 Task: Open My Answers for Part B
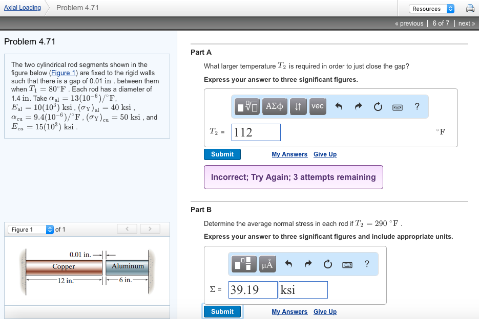pos(289,312)
